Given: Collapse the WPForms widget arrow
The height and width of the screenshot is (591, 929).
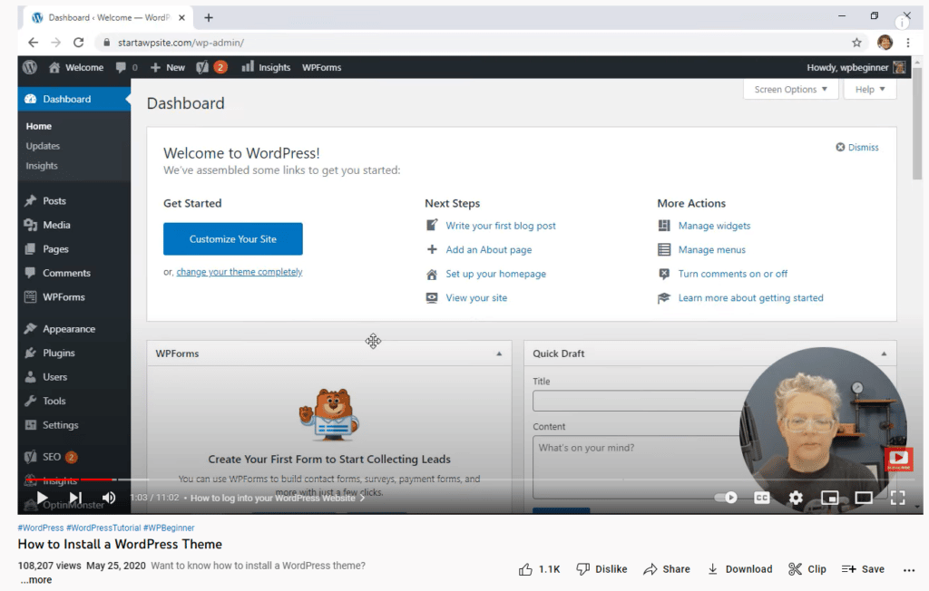Looking at the screenshot, I should [x=499, y=354].
